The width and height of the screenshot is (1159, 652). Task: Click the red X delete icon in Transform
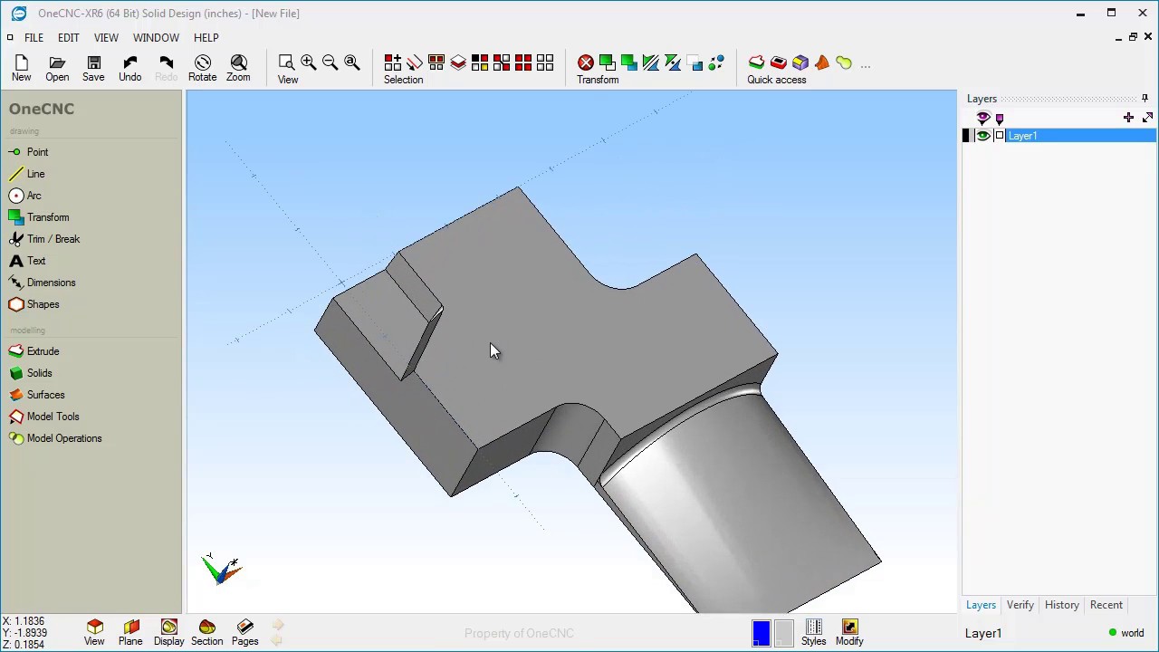click(586, 62)
